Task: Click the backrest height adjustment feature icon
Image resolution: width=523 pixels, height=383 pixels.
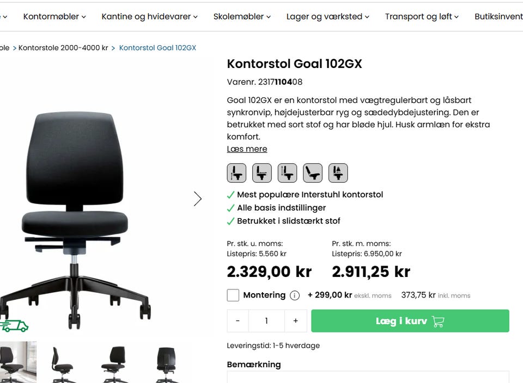Action: [288, 173]
